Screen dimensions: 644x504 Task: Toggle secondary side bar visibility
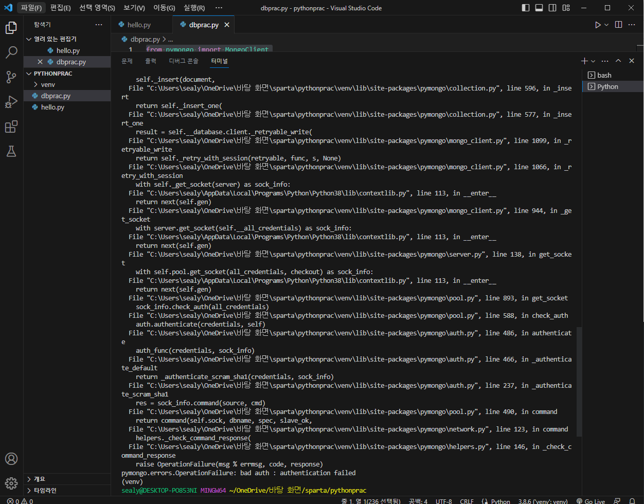click(552, 8)
